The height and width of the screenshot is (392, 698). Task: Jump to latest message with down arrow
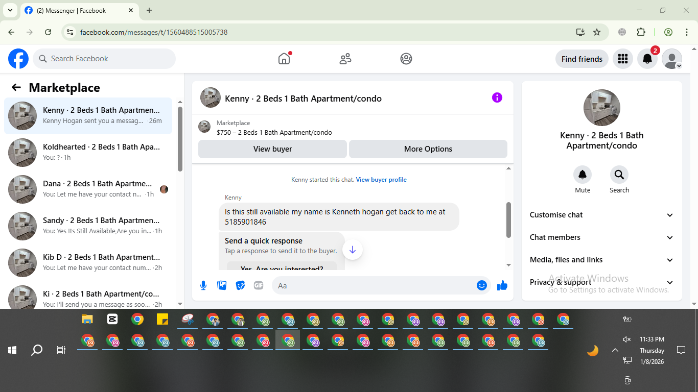[353, 250]
